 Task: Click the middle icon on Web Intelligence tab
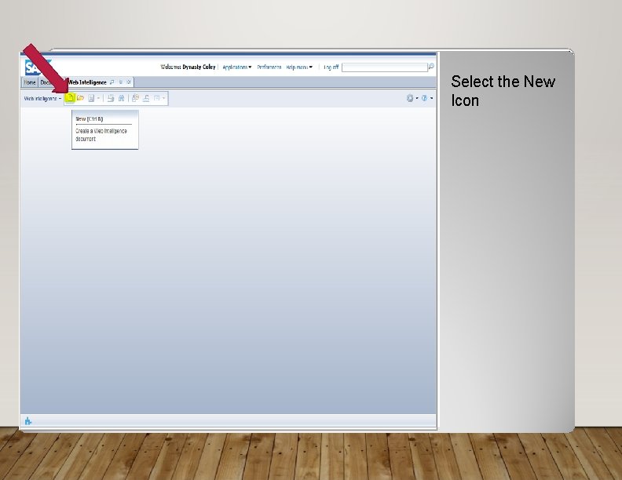121,82
